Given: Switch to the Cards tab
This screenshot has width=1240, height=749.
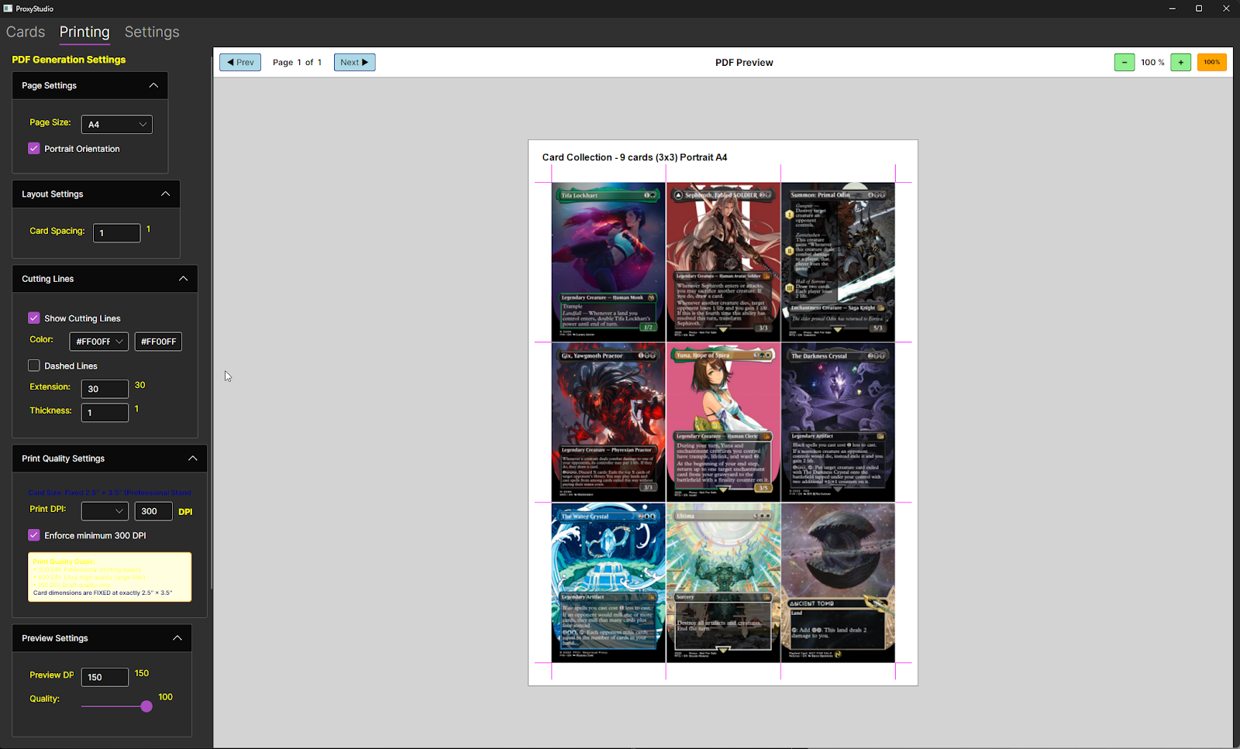Looking at the screenshot, I should click(26, 32).
